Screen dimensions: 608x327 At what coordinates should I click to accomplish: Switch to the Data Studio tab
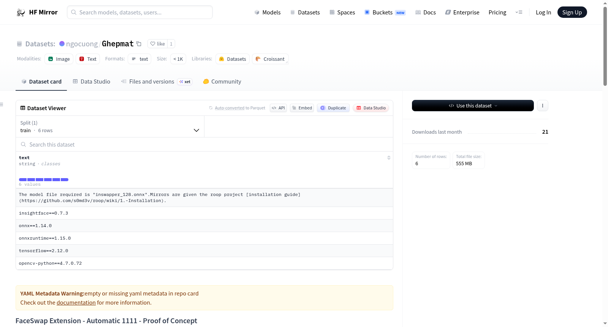click(92, 82)
